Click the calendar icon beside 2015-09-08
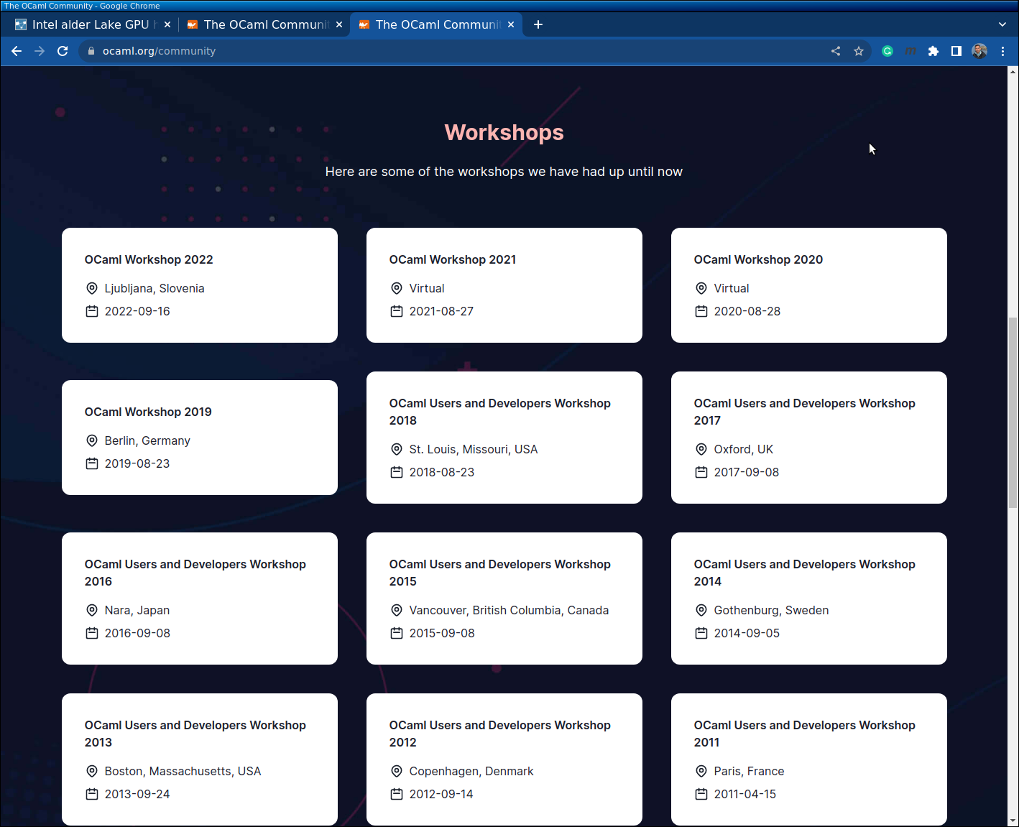 [x=397, y=633]
